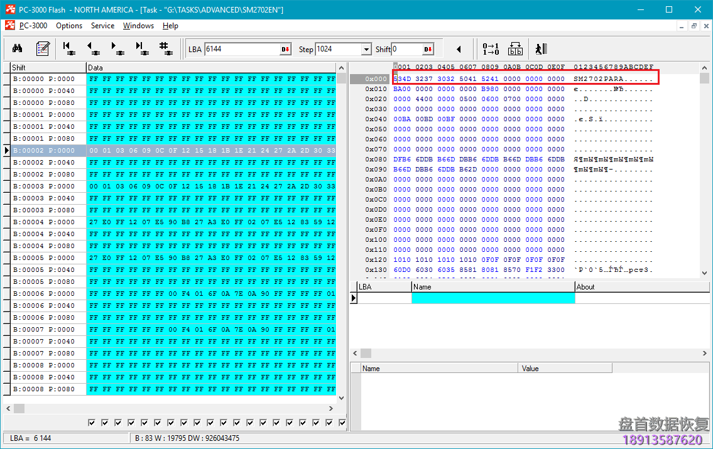Click the exit running-man icon
The width and height of the screenshot is (713, 449).
[x=540, y=49]
